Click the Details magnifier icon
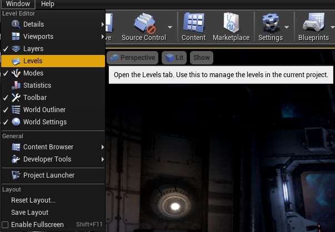335x232 pixels. [x=16, y=24]
